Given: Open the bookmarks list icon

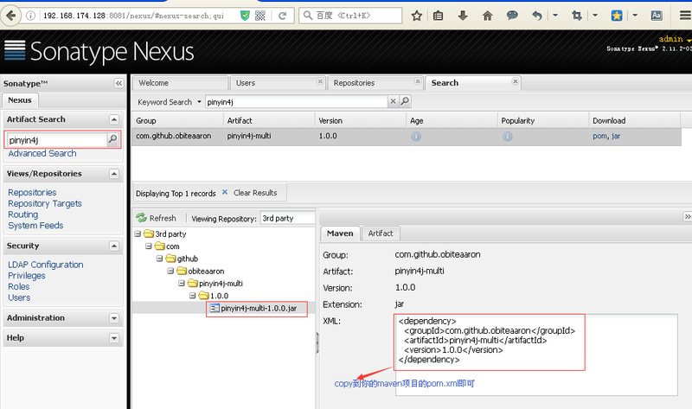Looking at the screenshot, I should point(438,16).
